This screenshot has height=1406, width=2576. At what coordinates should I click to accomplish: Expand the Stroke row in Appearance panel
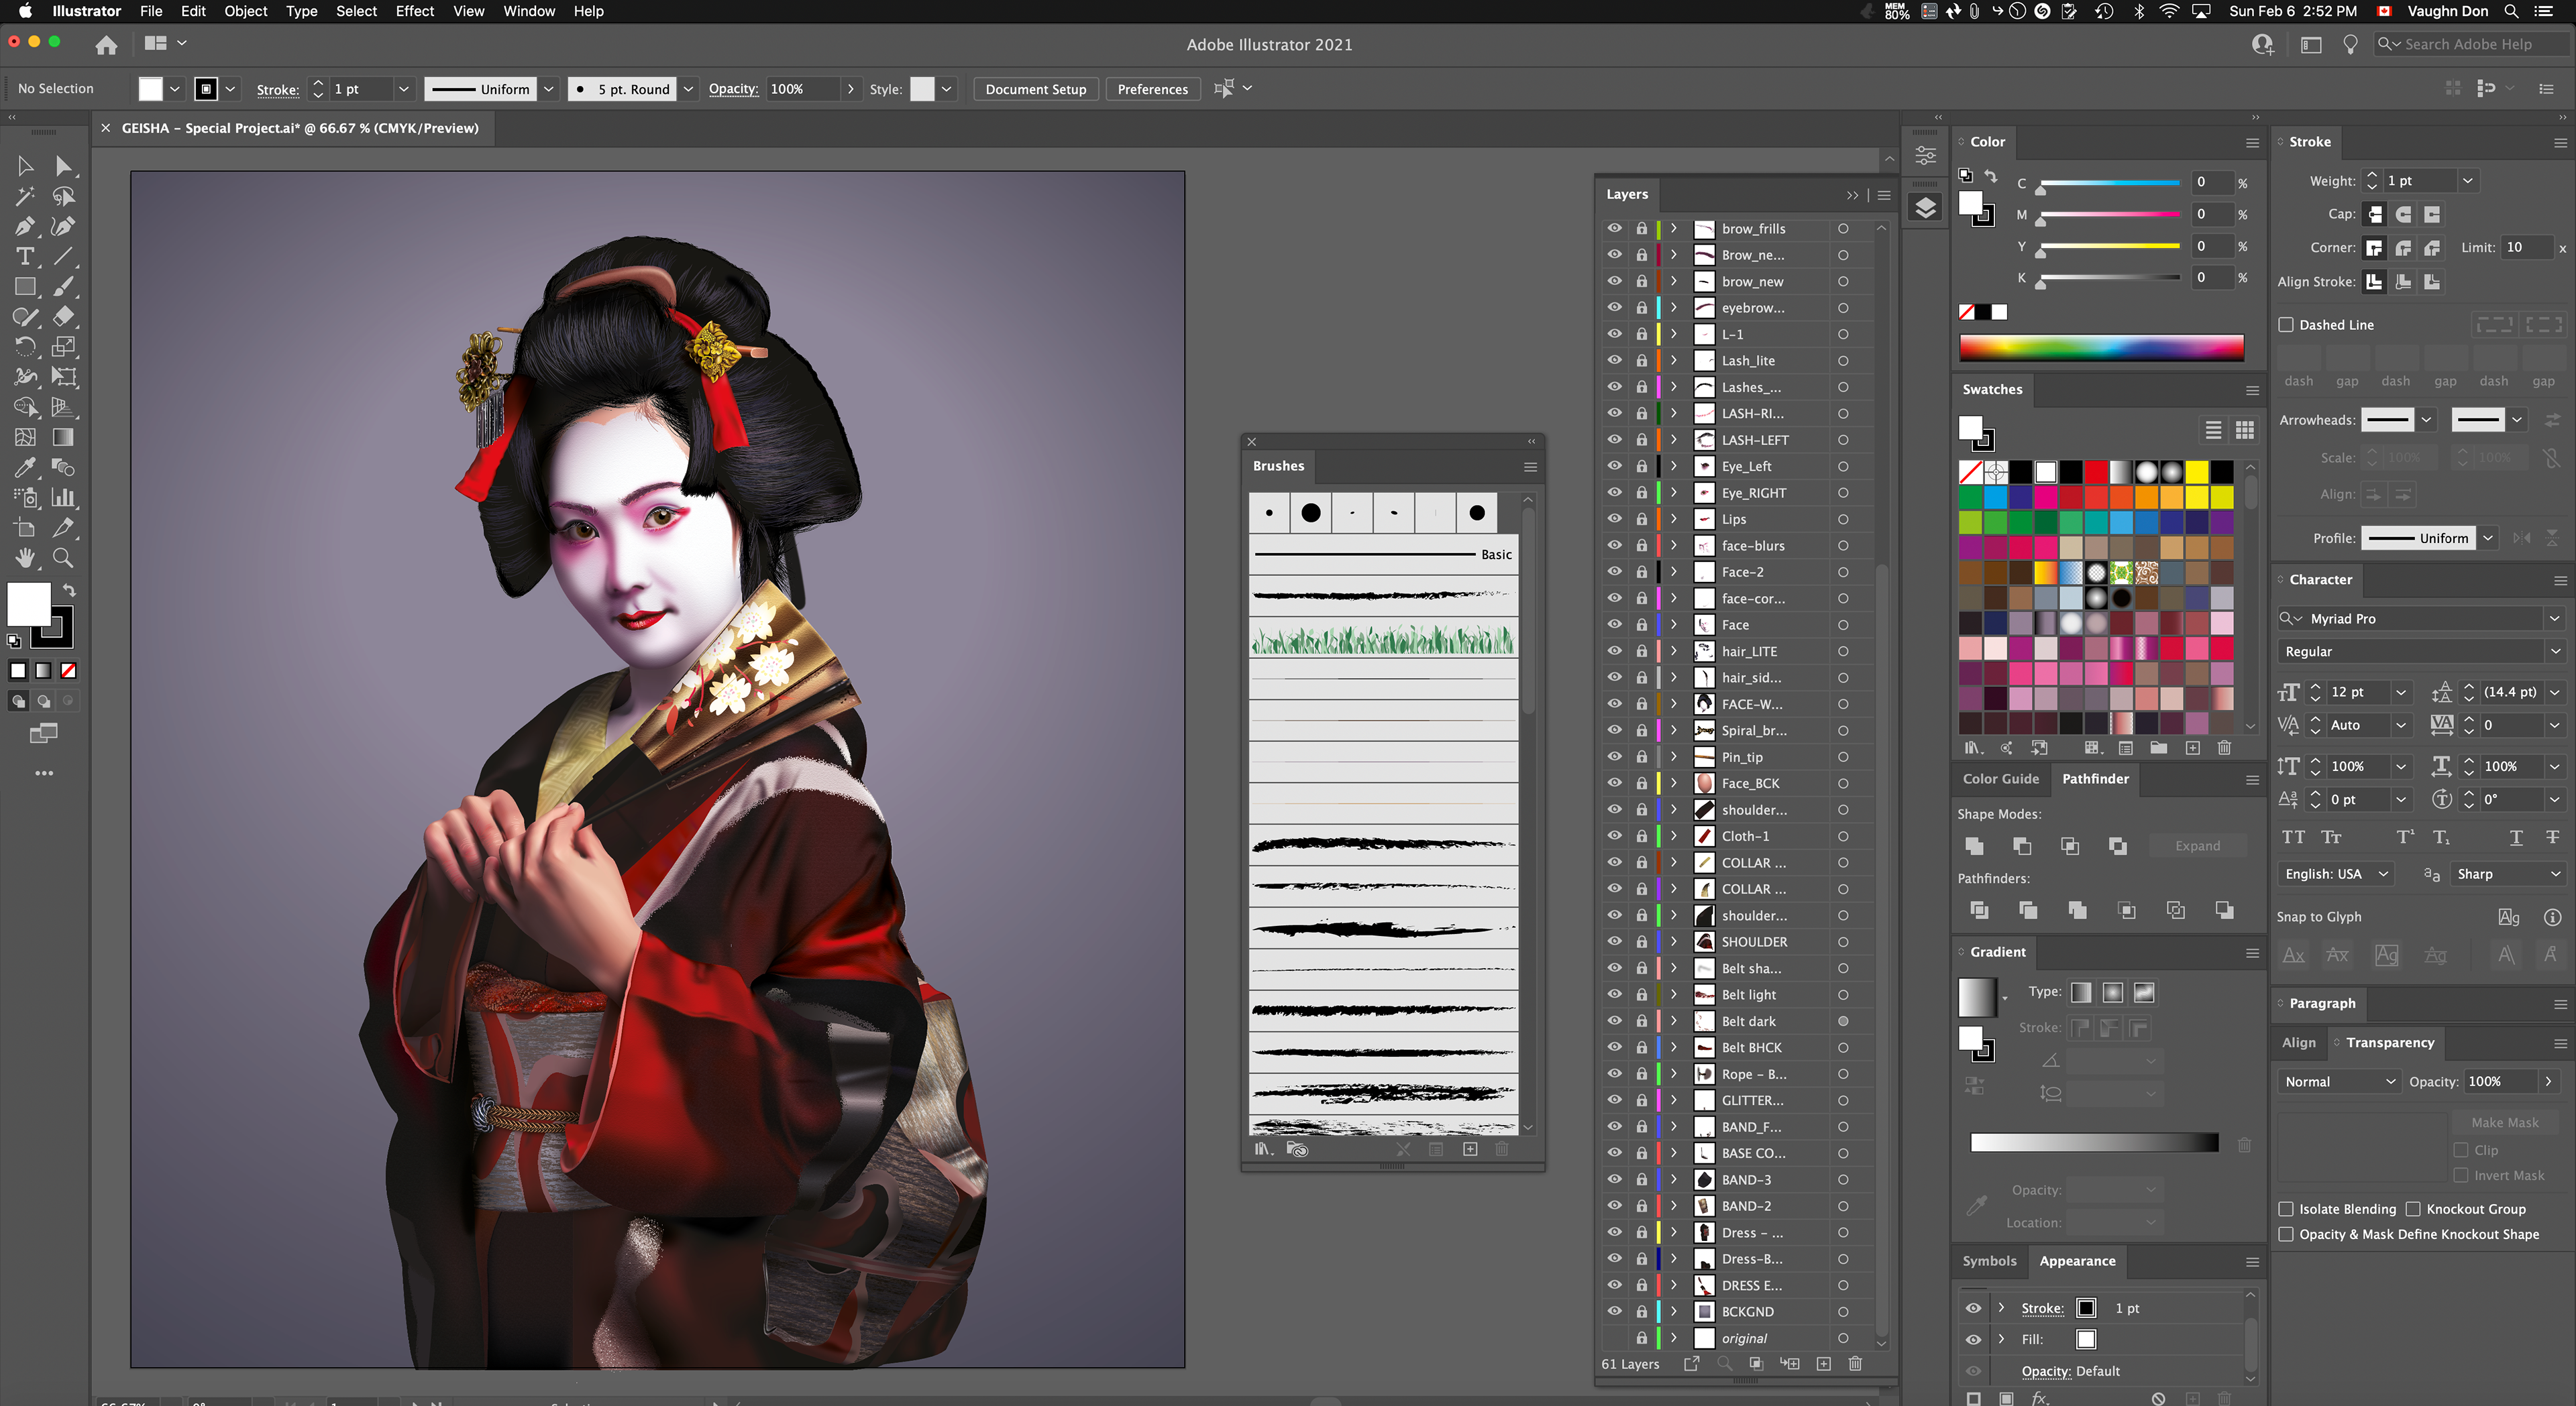2002,1308
